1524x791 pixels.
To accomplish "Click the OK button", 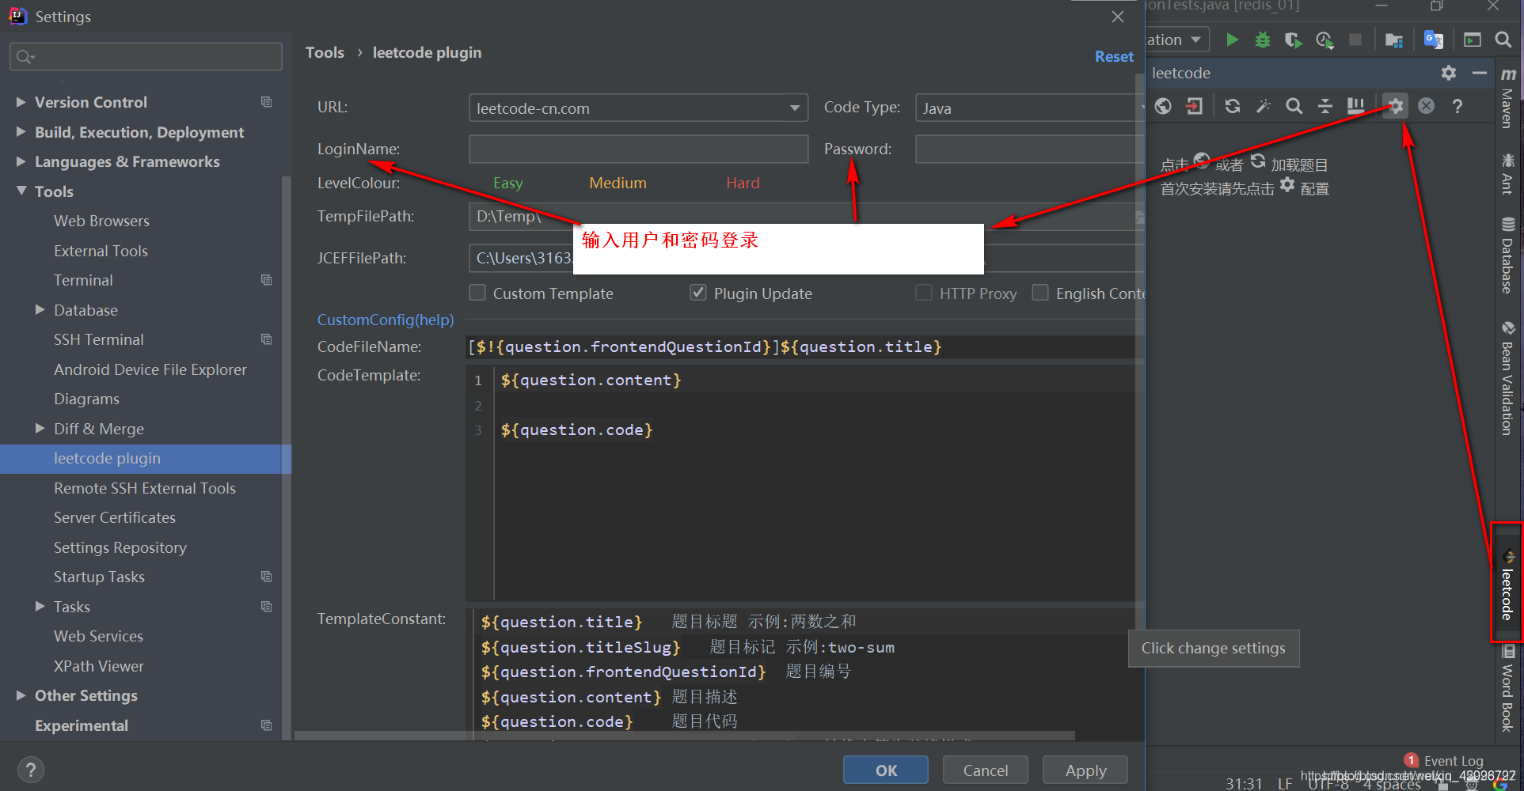I will coord(886,770).
